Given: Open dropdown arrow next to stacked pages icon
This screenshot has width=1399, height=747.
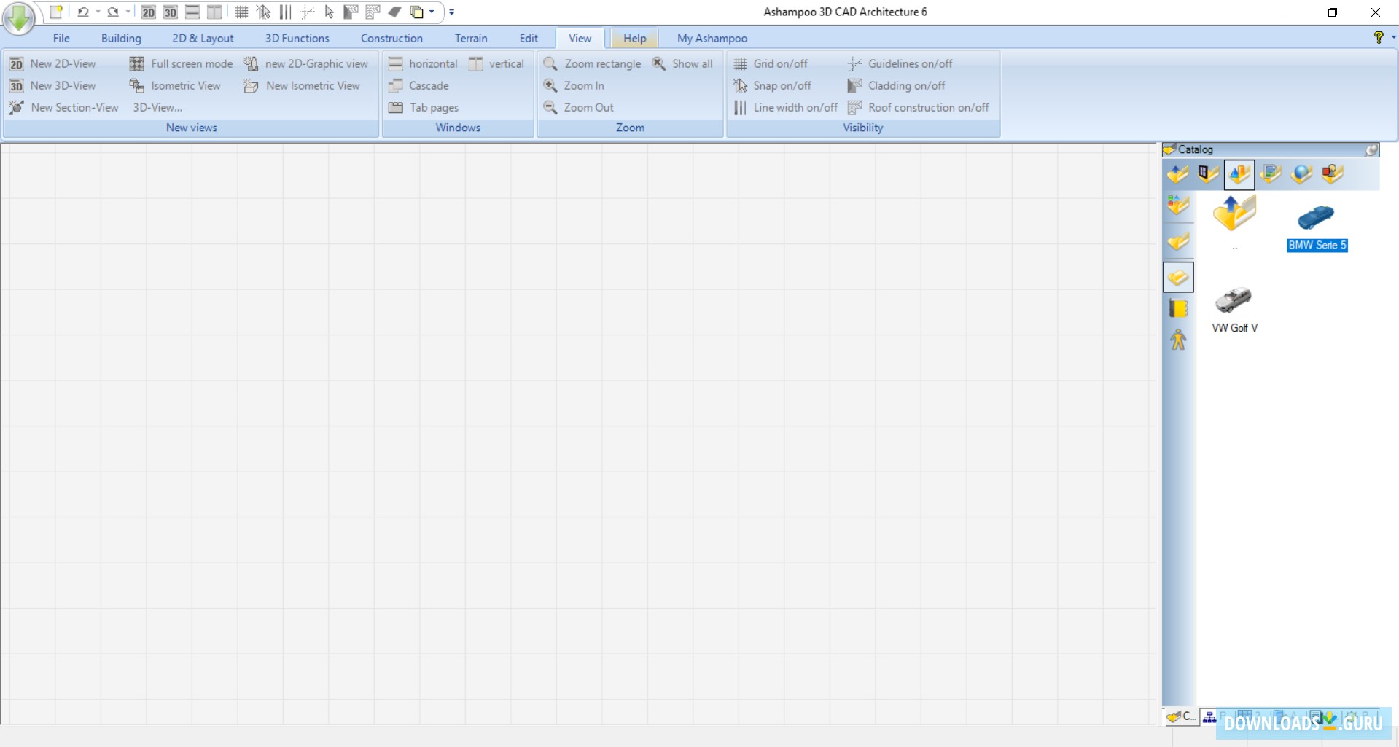Looking at the screenshot, I should 432,12.
